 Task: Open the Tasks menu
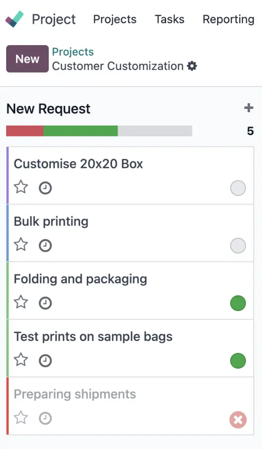click(169, 19)
